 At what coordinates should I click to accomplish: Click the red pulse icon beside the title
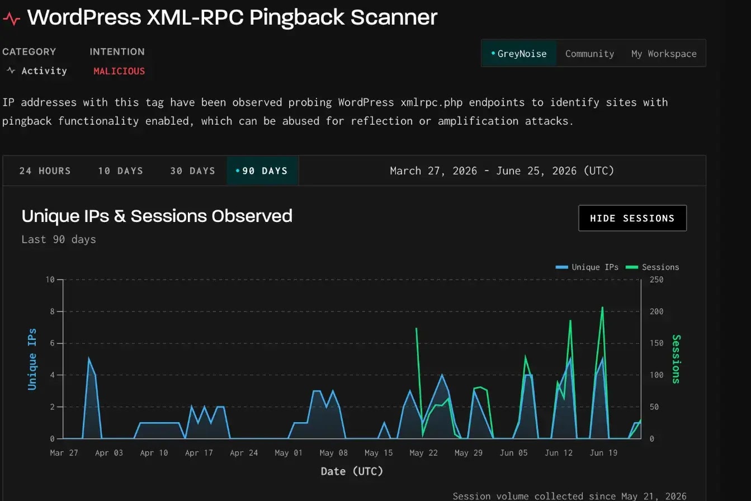tap(12, 19)
